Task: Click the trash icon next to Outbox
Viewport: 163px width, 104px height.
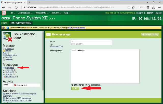Action: [16, 72]
